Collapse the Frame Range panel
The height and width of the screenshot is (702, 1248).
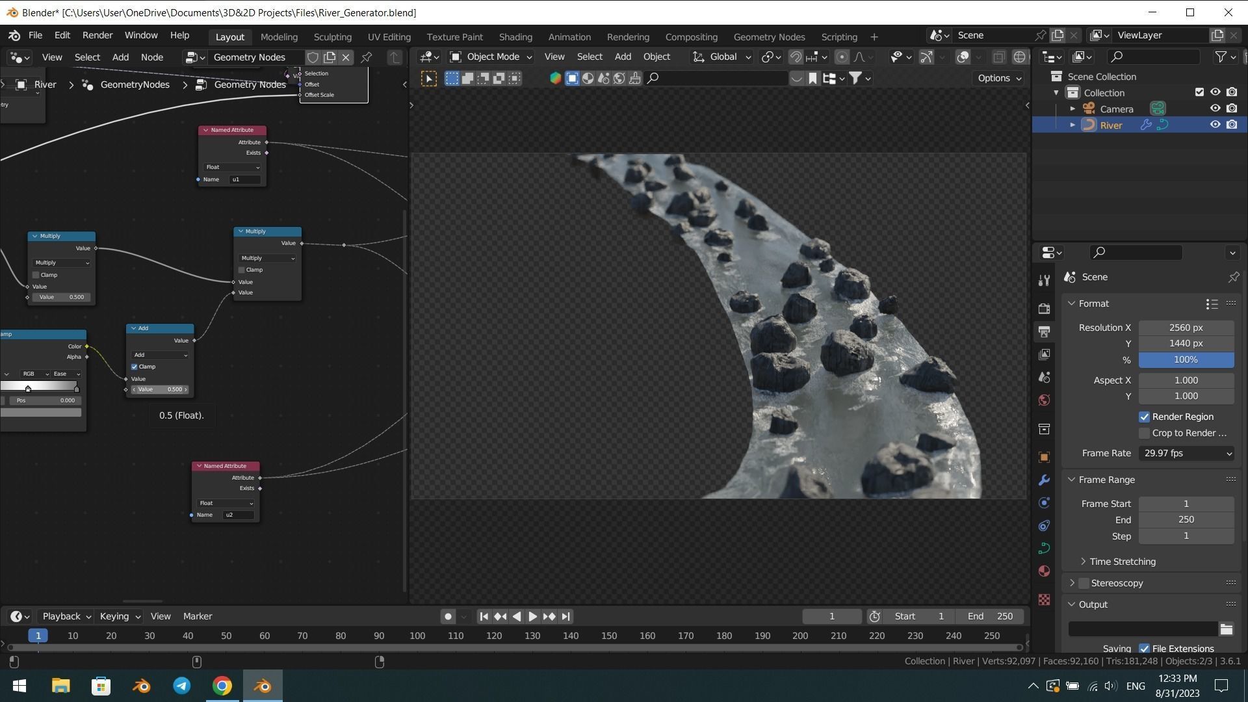point(1106,480)
